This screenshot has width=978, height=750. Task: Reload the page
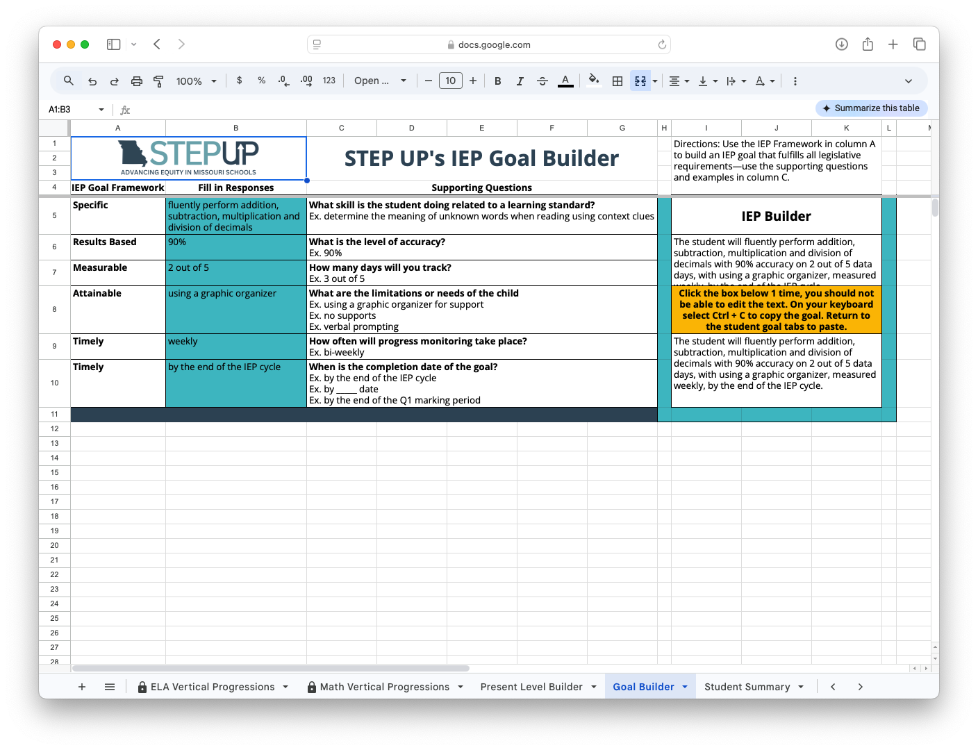click(x=662, y=44)
